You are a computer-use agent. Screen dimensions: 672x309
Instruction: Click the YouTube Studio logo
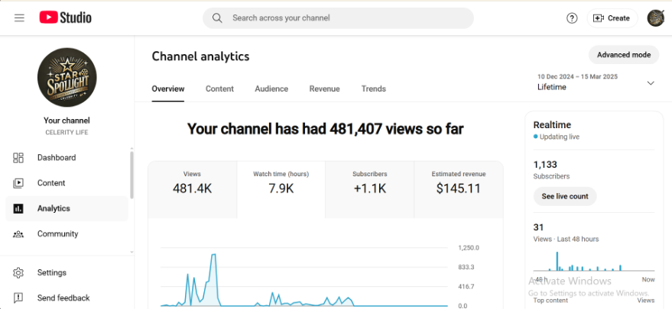65,18
